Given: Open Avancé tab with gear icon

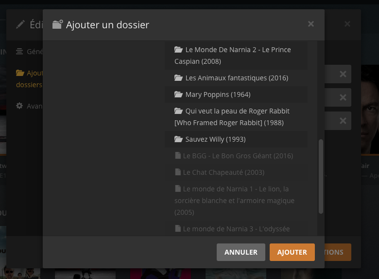Looking at the screenshot, I should 29,106.
